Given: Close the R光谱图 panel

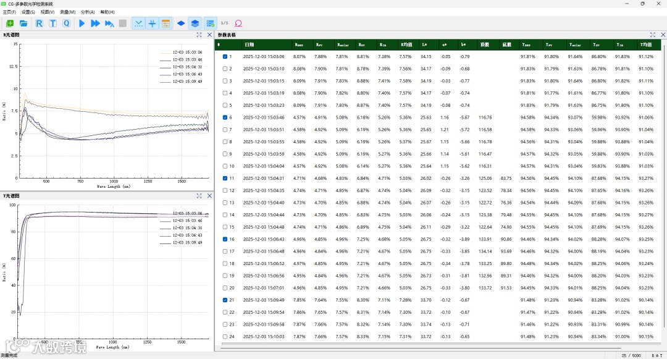Looking at the screenshot, I should click(209, 35).
